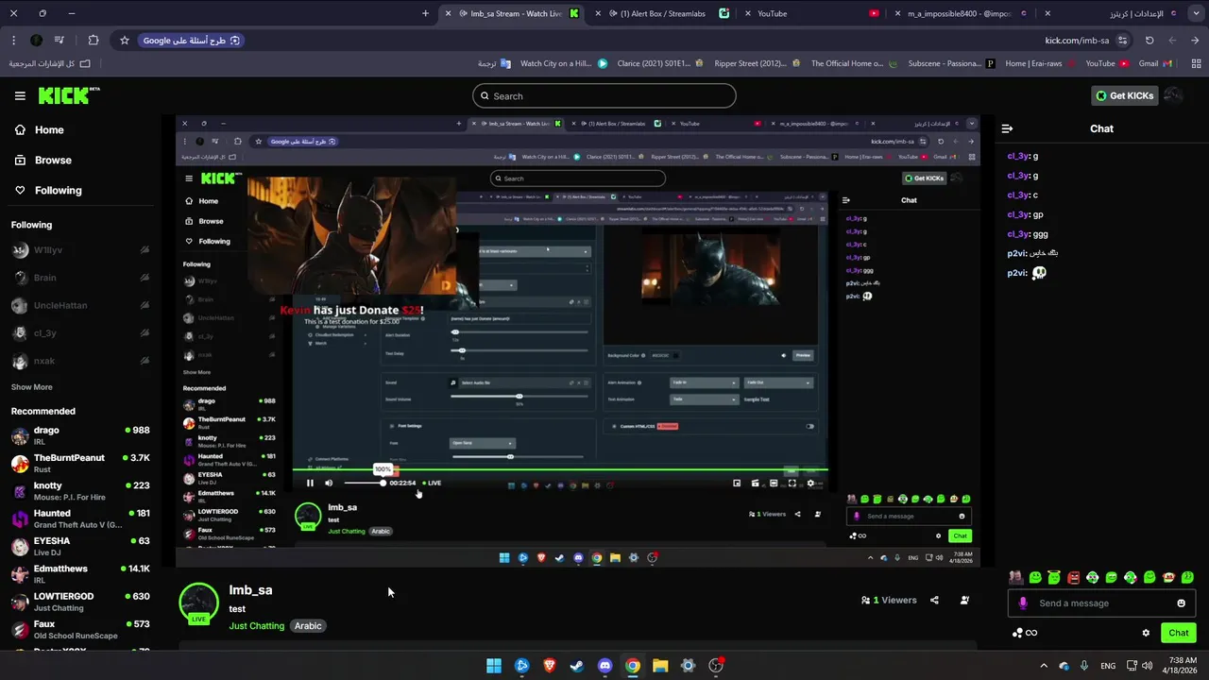
Task: Click the lmb_sa streamer avatar below video
Action: click(x=198, y=603)
